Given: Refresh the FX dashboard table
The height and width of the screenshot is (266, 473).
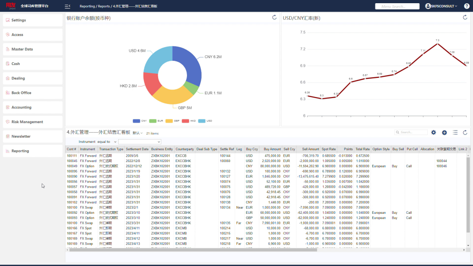Looking at the screenshot, I should pyautogui.click(x=465, y=132).
